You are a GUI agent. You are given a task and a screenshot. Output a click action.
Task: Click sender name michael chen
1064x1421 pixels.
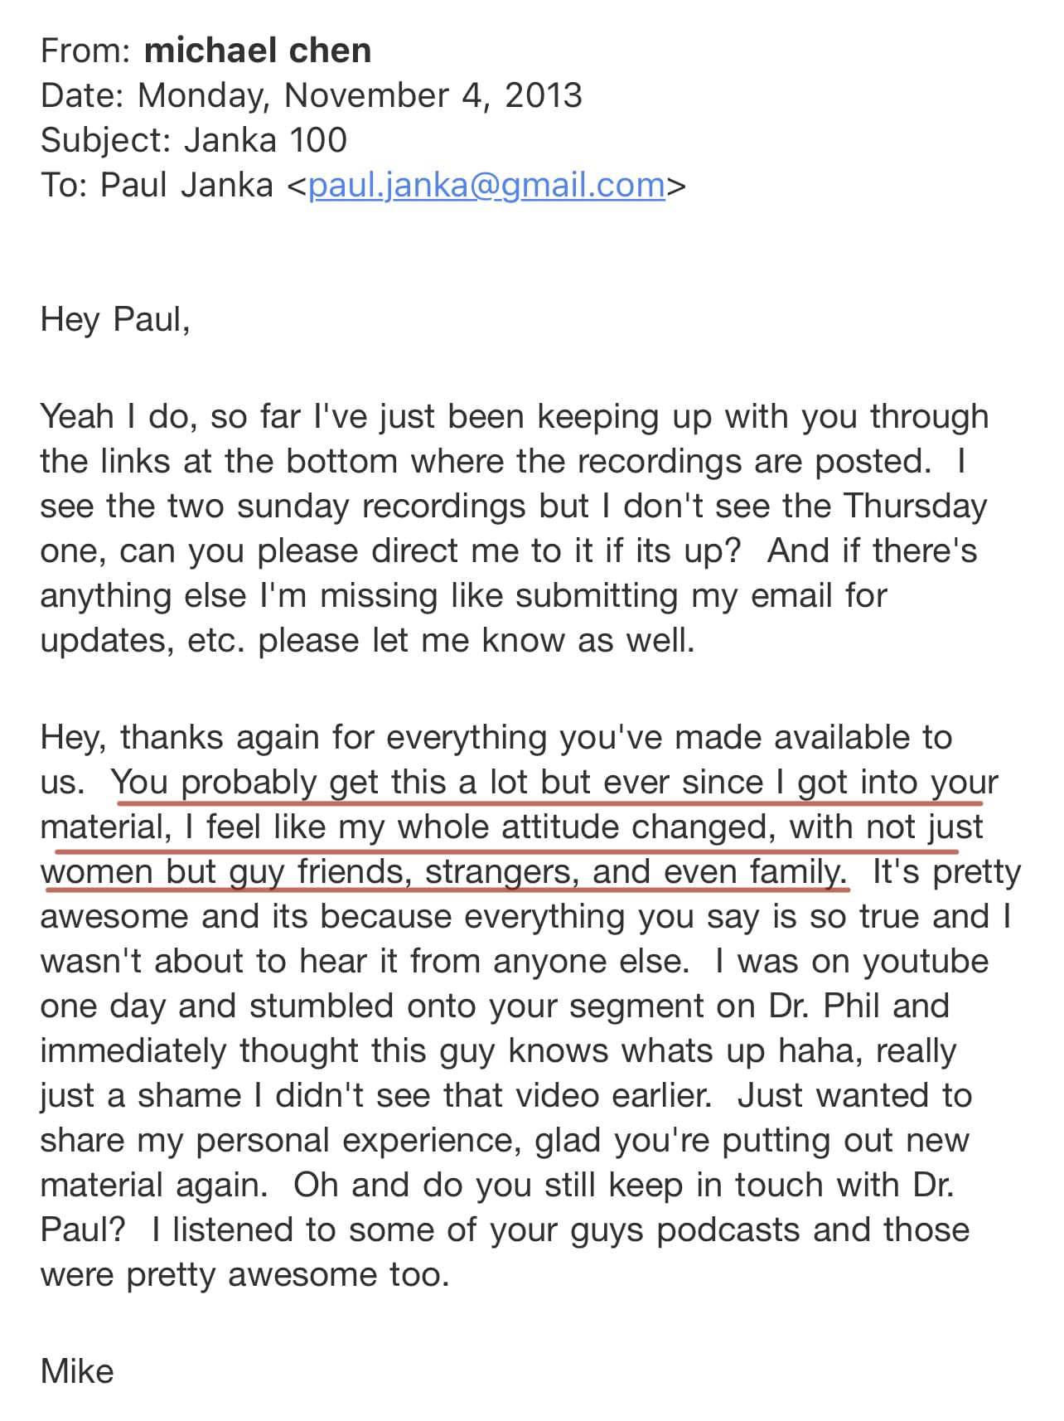(257, 51)
